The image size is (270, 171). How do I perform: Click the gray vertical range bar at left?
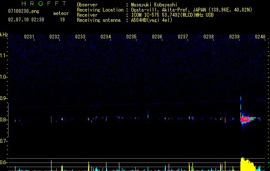point(8,120)
